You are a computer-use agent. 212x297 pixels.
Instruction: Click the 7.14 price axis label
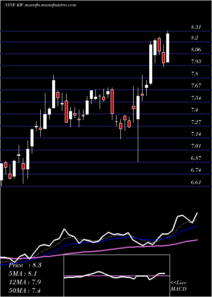coord(196,134)
